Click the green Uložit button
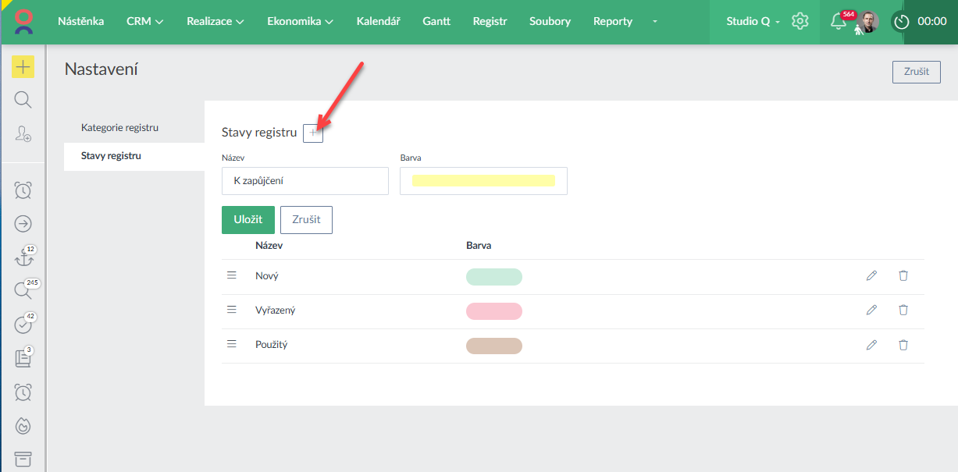Viewport: 958px width, 472px height. pos(248,220)
